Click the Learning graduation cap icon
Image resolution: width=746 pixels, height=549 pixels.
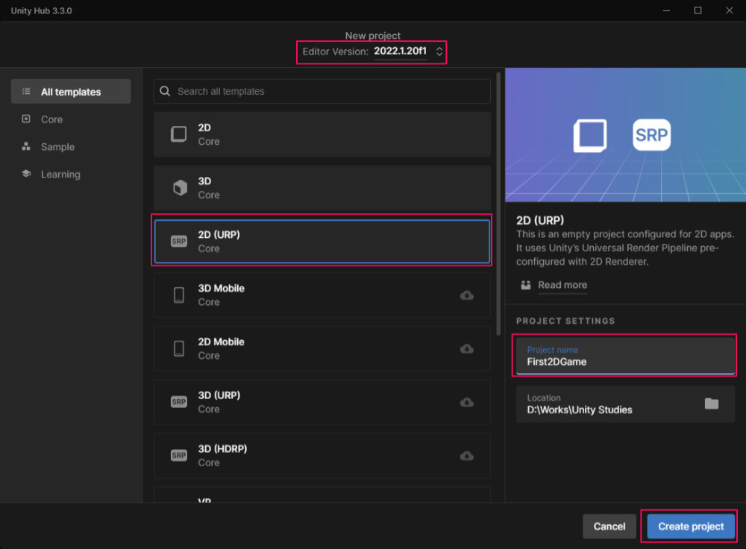26,174
